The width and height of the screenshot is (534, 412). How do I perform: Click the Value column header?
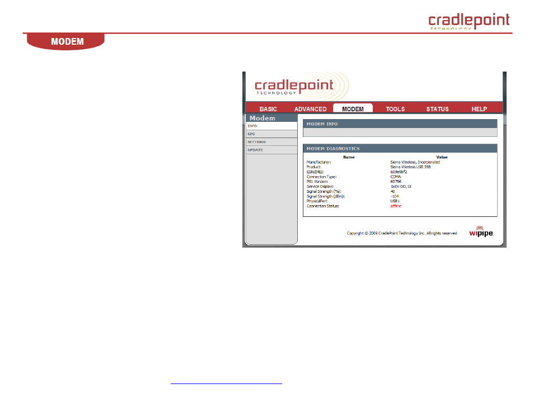[x=442, y=157]
